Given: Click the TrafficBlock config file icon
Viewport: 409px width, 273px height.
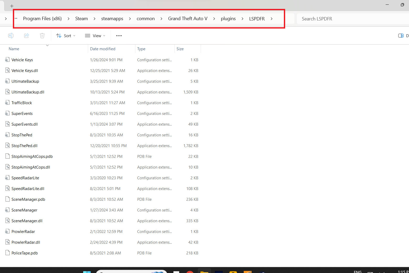Looking at the screenshot, I should 8,103.
